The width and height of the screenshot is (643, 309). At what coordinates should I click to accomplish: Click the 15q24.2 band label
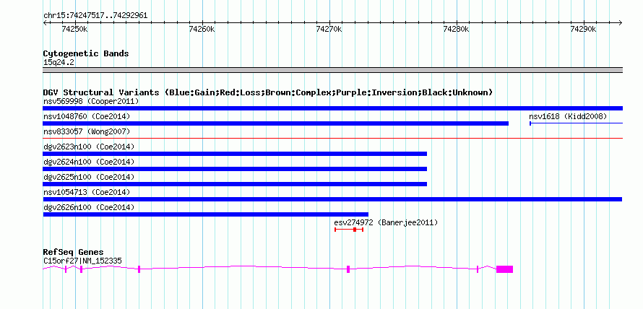click(x=59, y=63)
